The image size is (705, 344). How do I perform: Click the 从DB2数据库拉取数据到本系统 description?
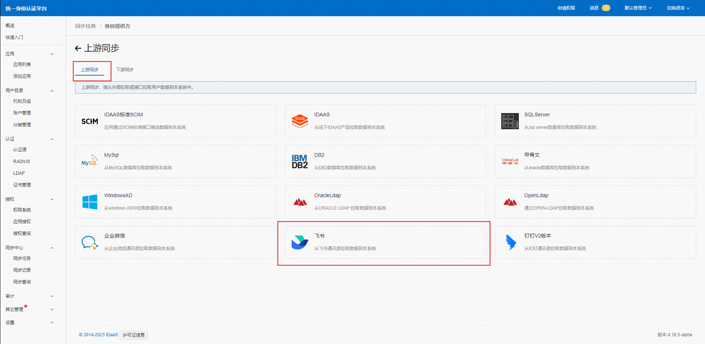pyautogui.click(x=345, y=168)
